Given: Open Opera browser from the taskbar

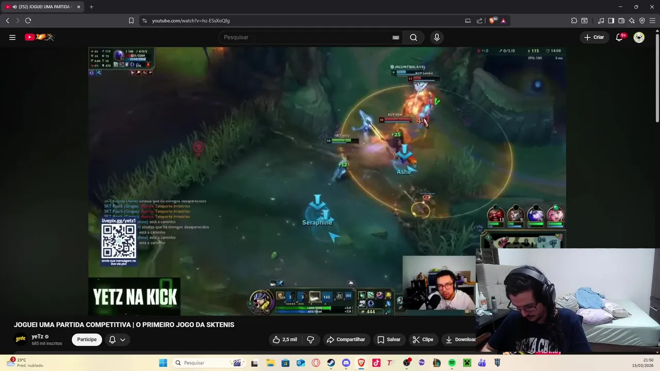Looking at the screenshot, I should [316, 363].
